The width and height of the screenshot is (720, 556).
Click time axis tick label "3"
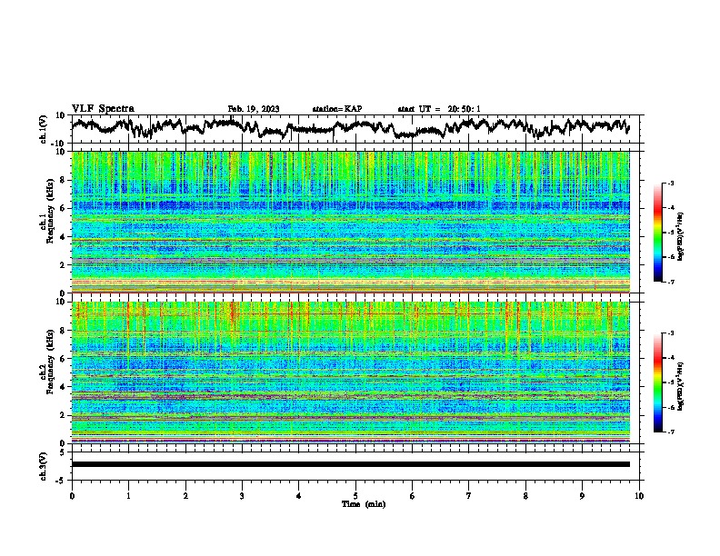click(x=242, y=496)
